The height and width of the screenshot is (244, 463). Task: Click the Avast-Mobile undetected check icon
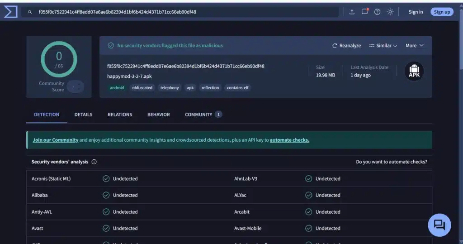308,228
